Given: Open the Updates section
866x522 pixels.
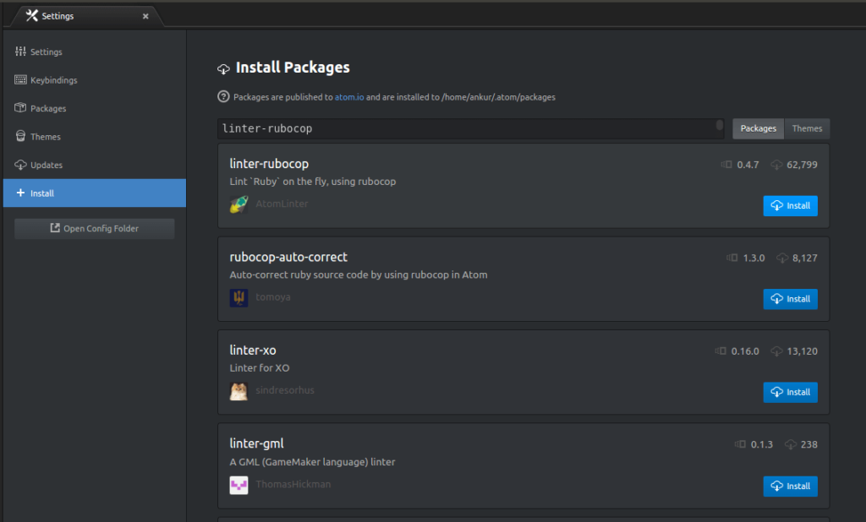Looking at the screenshot, I should click(x=95, y=165).
